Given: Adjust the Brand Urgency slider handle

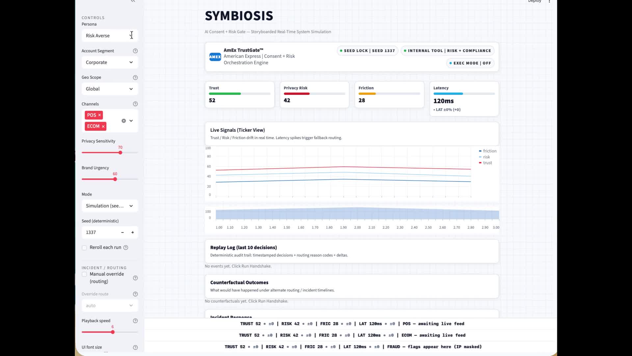Looking at the screenshot, I should coord(115,179).
